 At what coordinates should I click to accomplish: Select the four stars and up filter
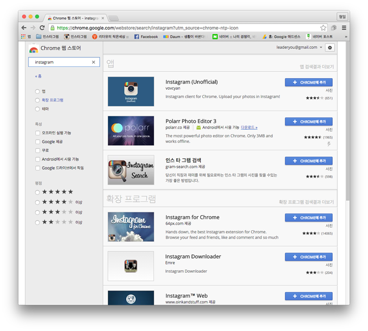pos(37,202)
